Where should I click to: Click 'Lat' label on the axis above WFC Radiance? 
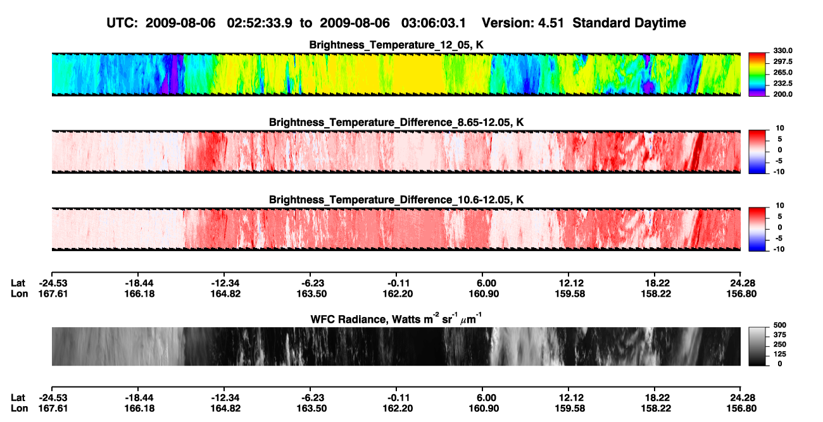click(x=18, y=283)
